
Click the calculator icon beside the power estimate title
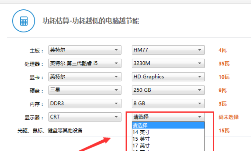23,21
